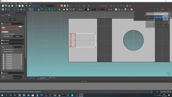Select the sketch Circle tool

[84, 6]
